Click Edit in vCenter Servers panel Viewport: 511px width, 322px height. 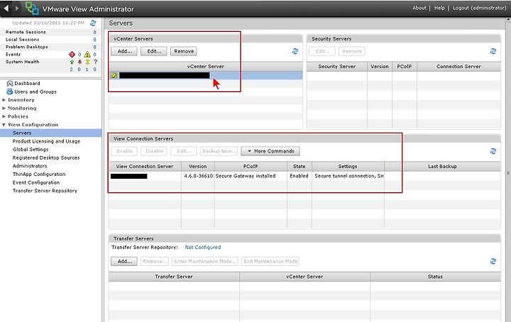coord(154,51)
